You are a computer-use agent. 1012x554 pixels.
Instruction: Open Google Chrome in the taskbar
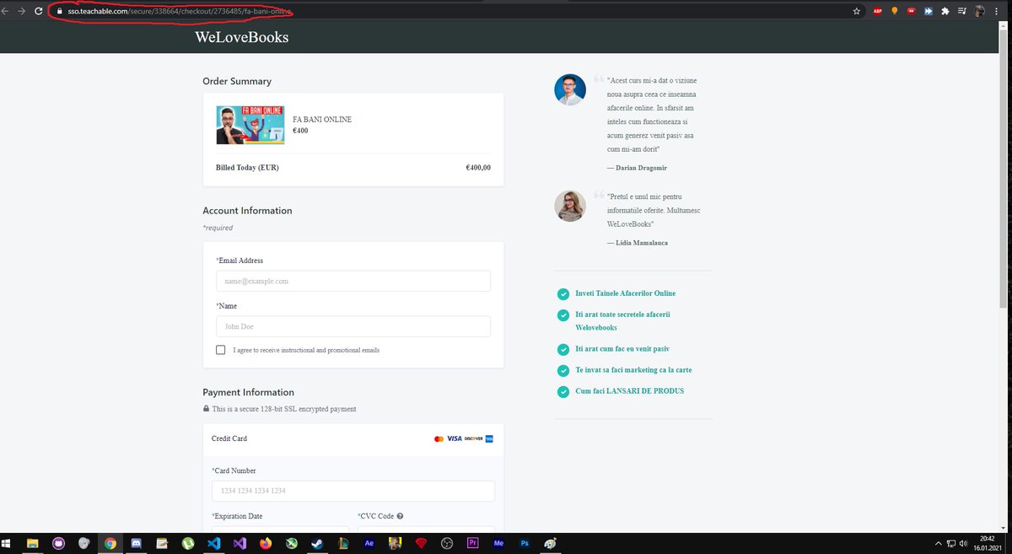click(110, 544)
